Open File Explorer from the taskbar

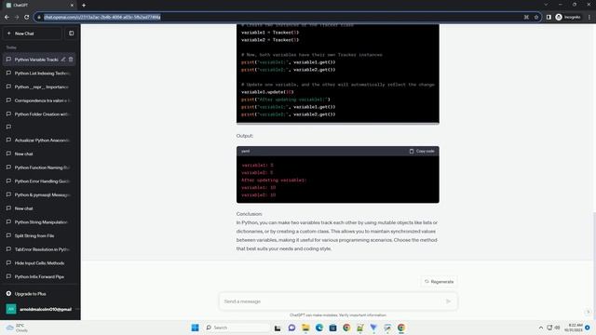305,328
